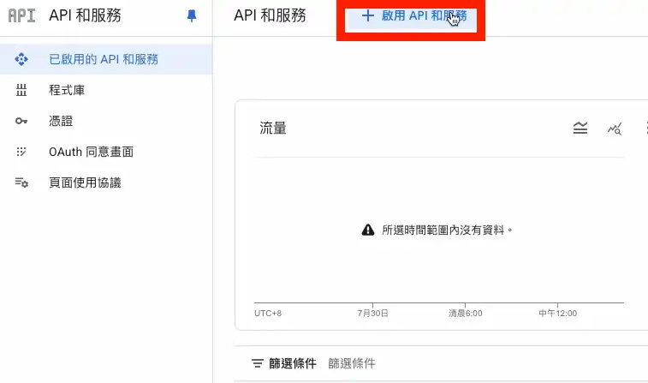Screen dimensions: 648x383
Task: Click the API logo icon
Action: [x=21, y=15]
